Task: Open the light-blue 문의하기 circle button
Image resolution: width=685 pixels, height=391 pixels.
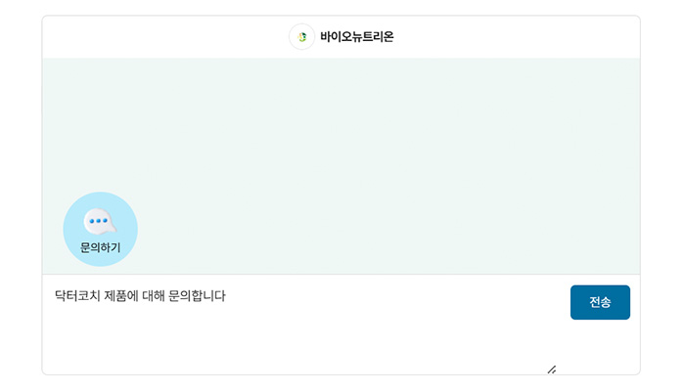Action: click(x=101, y=229)
